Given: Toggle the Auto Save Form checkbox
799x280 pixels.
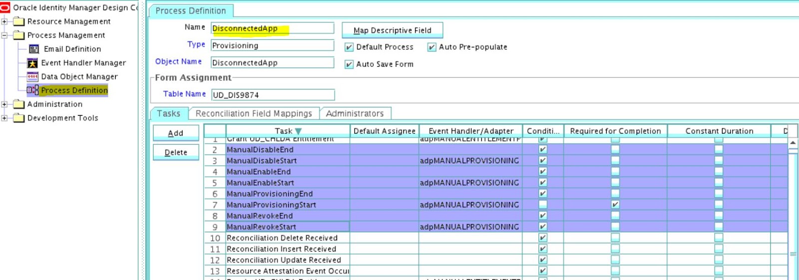Looking at the screenshot, I should (349, 64).
